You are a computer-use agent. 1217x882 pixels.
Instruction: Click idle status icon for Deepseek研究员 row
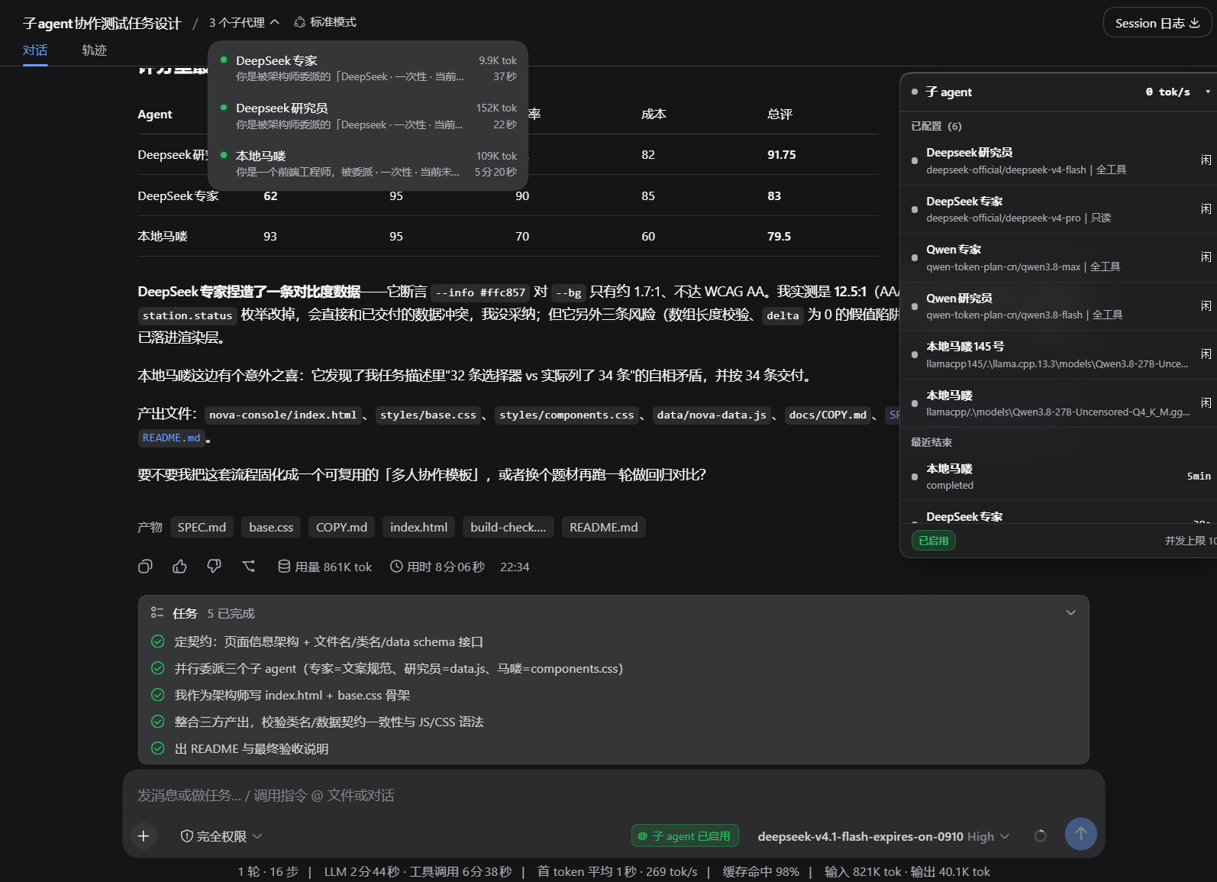pos(1206,160)
